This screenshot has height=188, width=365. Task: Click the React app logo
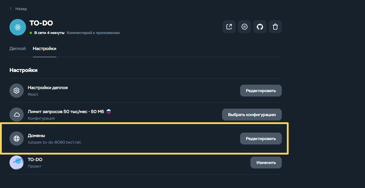[18, 27]
